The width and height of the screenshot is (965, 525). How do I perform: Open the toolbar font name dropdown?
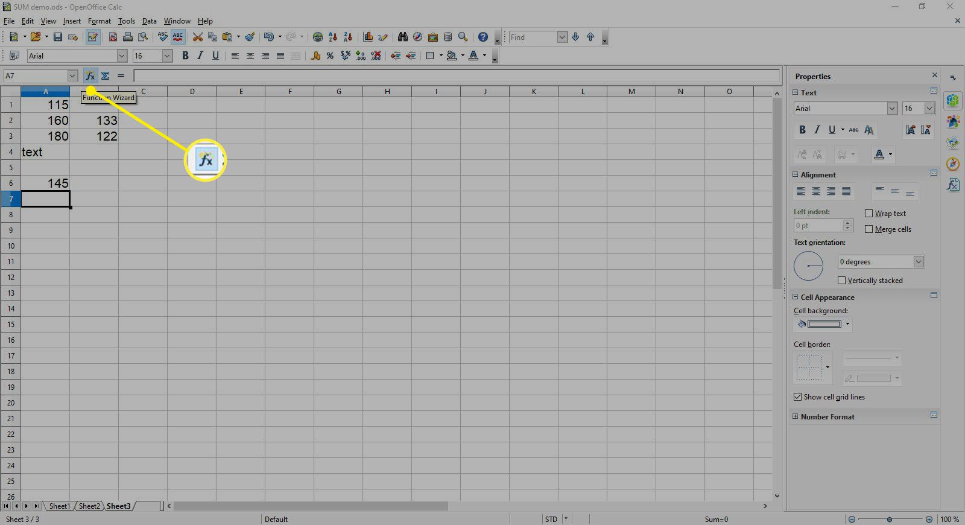click(122, 56)
